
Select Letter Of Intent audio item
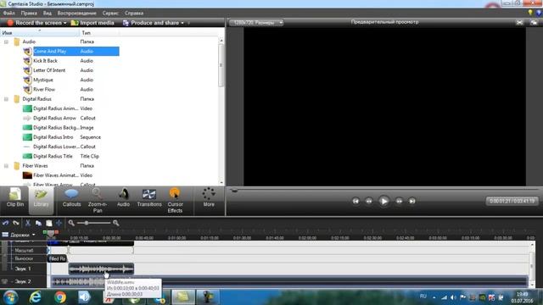49,70
